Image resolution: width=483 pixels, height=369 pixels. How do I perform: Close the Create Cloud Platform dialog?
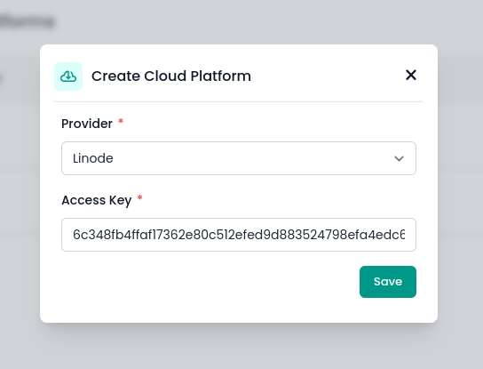point(411,75)
